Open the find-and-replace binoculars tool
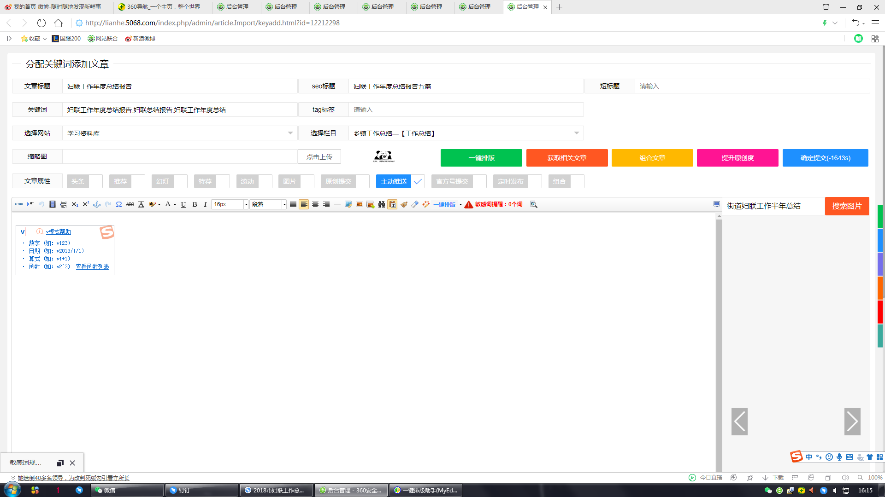The image size is (885, 497). pyautogui.click(x=382, y=204)
